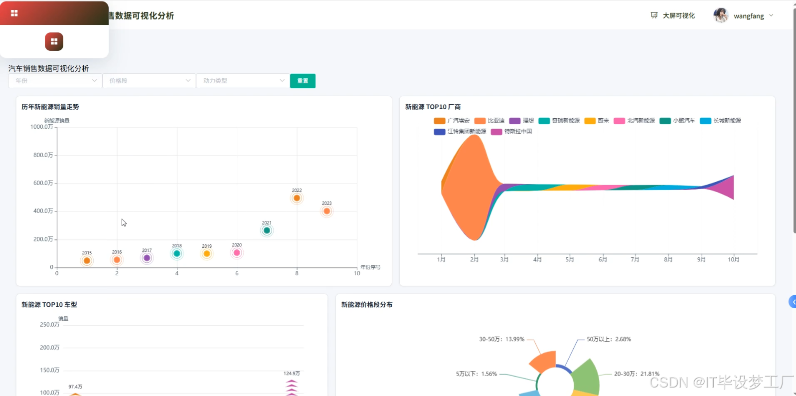
Task: Click the wangfang user avatar
Action: tap(721, 15)
